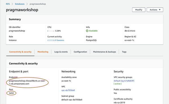
Task: Click the db.t2.micro class value
Action: (x=130, y=31)
